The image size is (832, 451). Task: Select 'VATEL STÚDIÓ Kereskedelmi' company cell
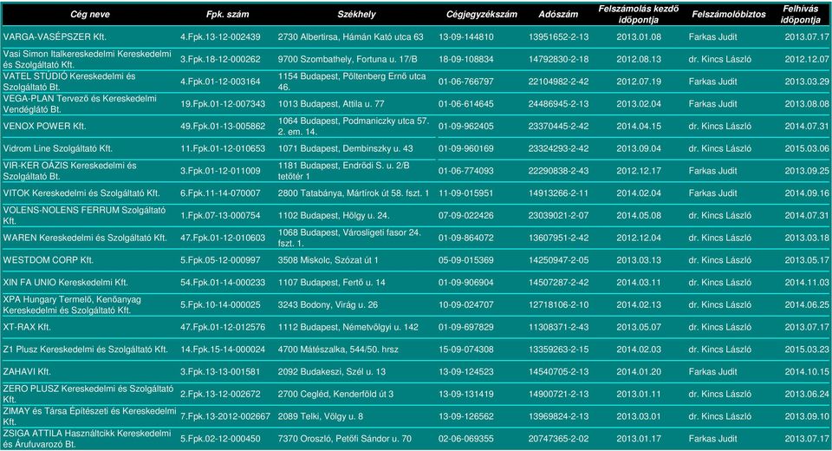coord(69,82)
